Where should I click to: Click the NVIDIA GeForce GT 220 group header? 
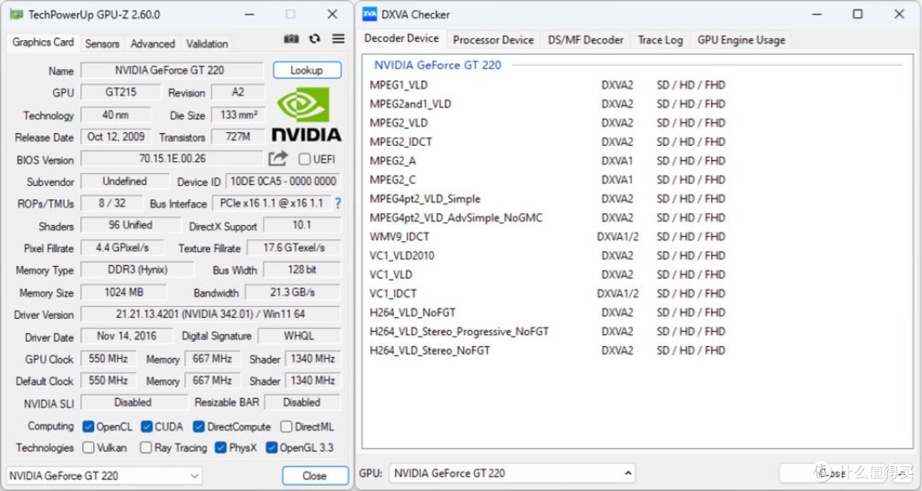click(x=438, y=65)
